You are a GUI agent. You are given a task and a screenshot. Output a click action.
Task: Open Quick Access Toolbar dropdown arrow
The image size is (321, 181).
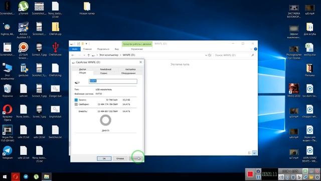pyautogui.click(x=86, y=44)
